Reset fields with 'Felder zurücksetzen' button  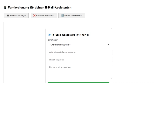tap(72, 16)
